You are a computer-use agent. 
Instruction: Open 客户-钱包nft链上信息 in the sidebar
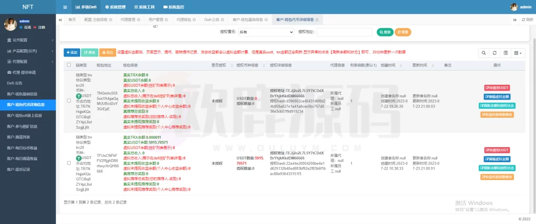point(28,116)
